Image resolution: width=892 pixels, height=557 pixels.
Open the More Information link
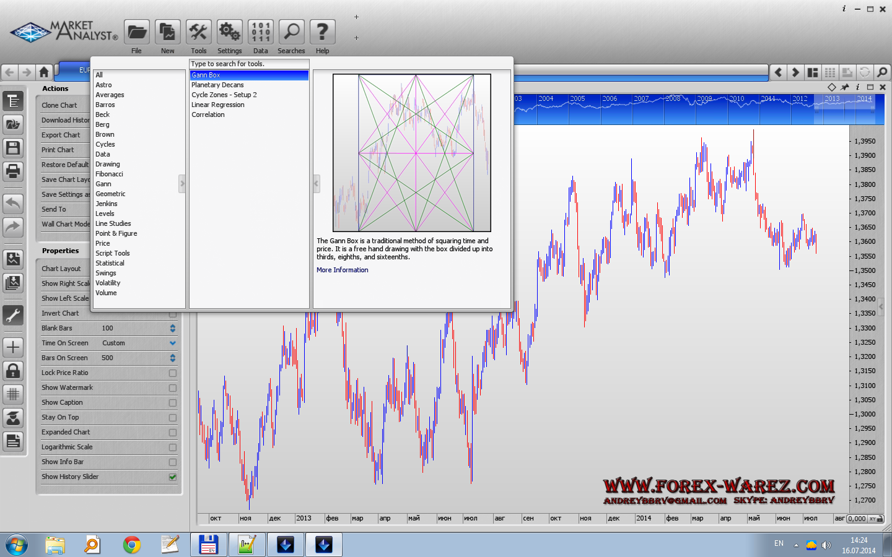point(342,270)
